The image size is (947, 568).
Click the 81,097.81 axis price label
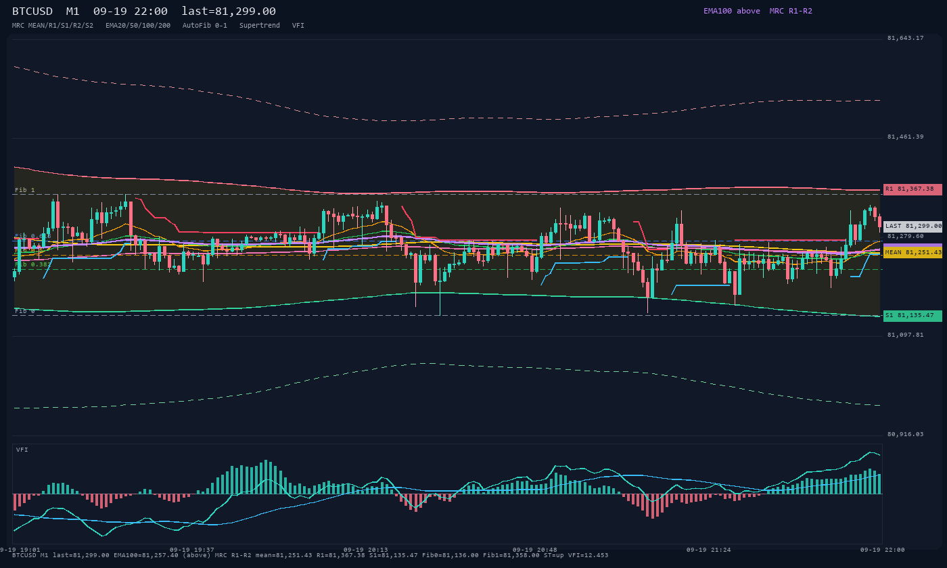tap(906, 335)
